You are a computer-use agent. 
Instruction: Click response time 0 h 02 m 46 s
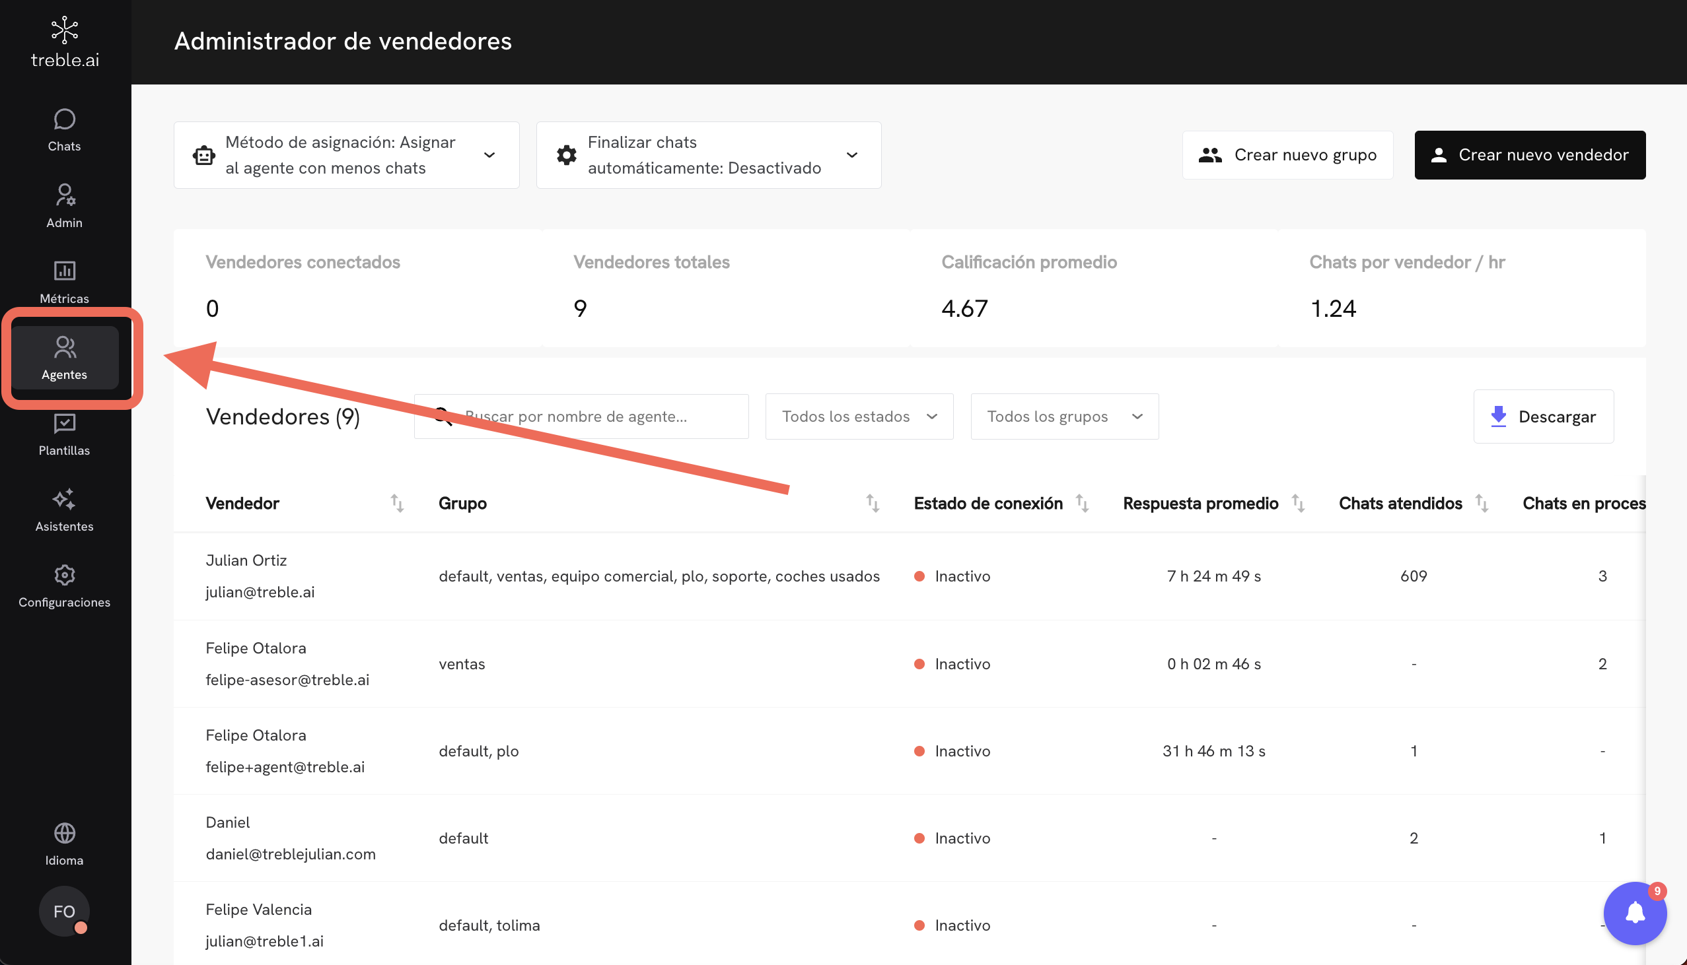[1213, 663]
